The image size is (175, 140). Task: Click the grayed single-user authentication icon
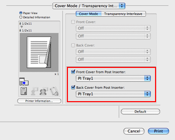click(x=34, y=91)
